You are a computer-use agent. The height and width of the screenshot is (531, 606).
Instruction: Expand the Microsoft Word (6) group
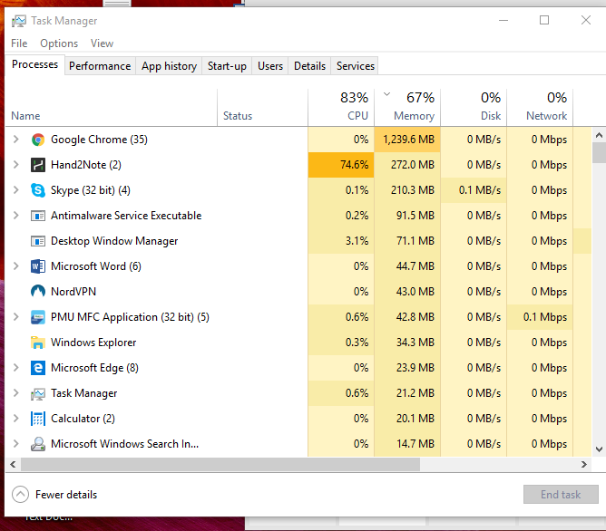[x=15, y=265]
